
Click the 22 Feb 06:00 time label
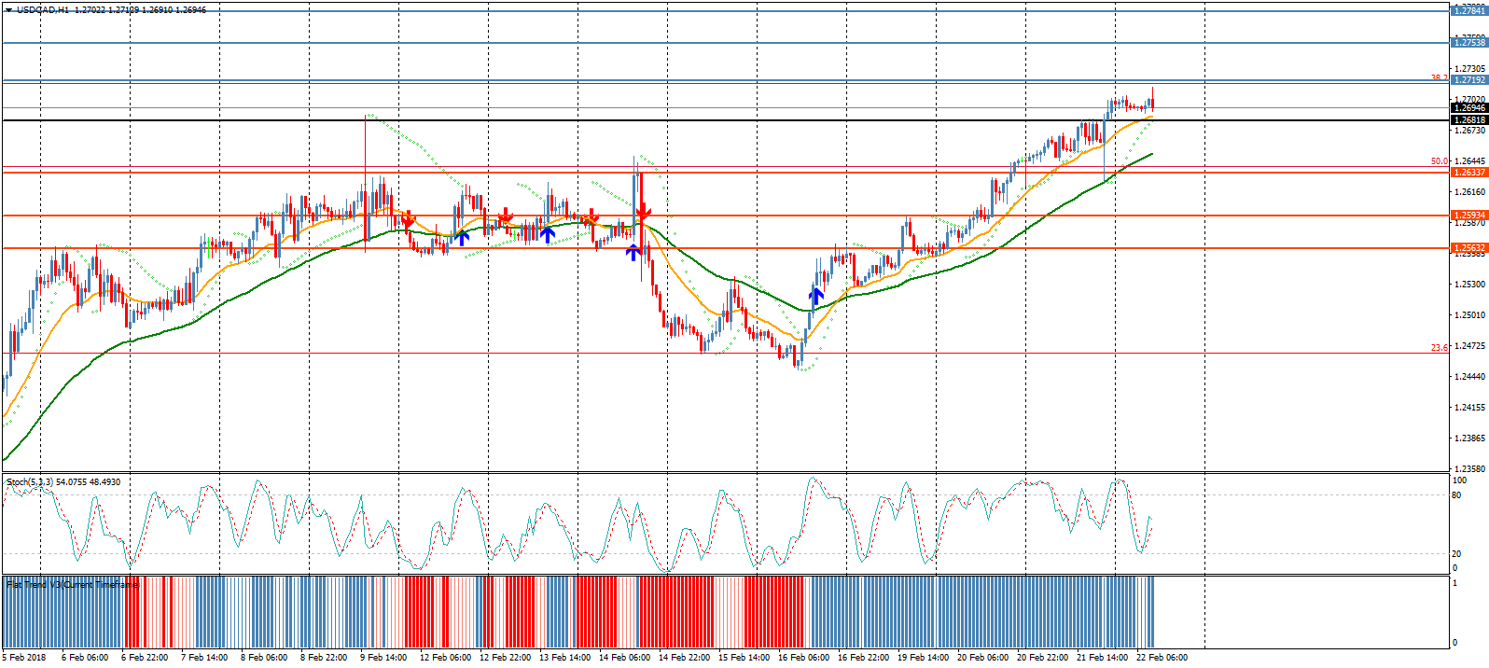(x=1162, y=658)
